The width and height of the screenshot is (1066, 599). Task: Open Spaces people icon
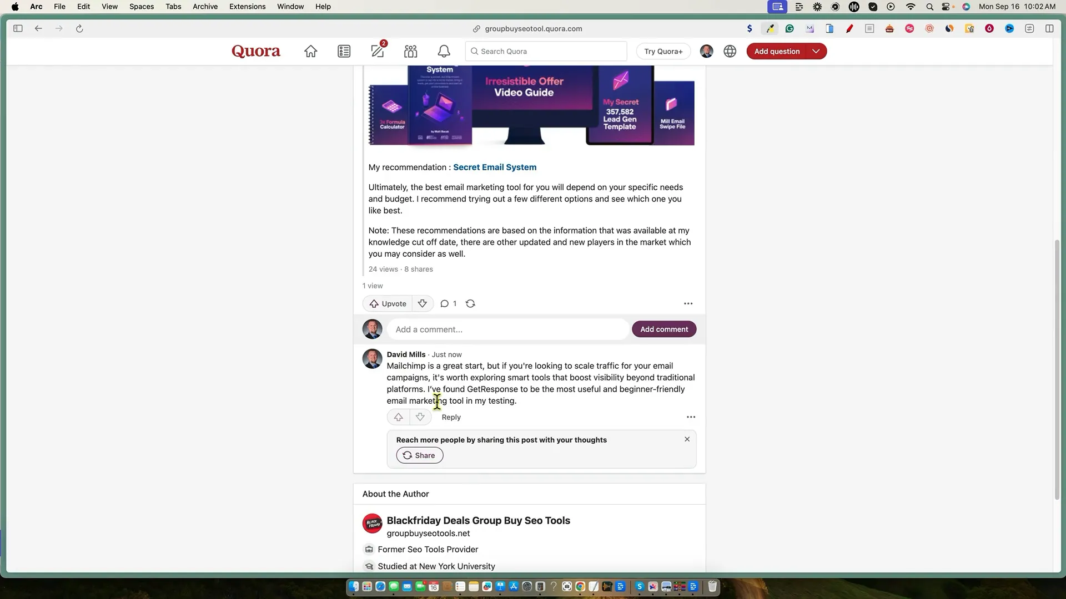point(411,52)
